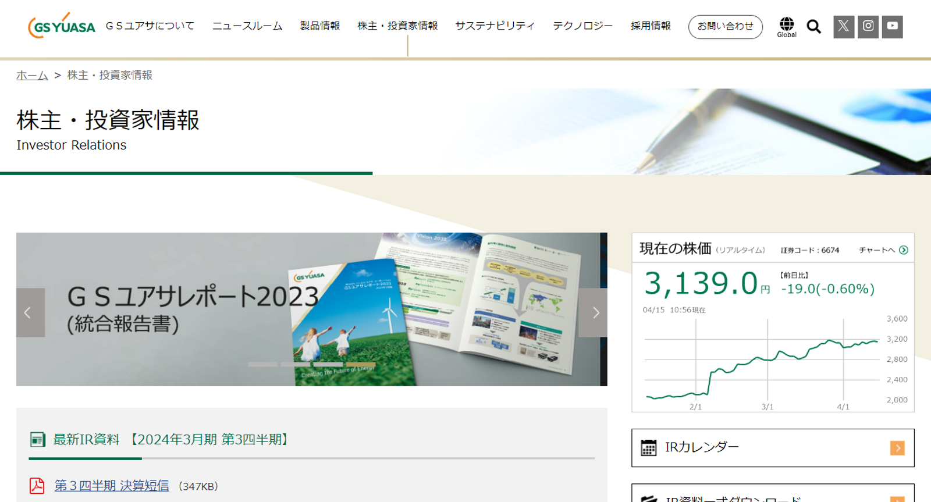Open ニュースルーム menu

[x=247, y=26]
